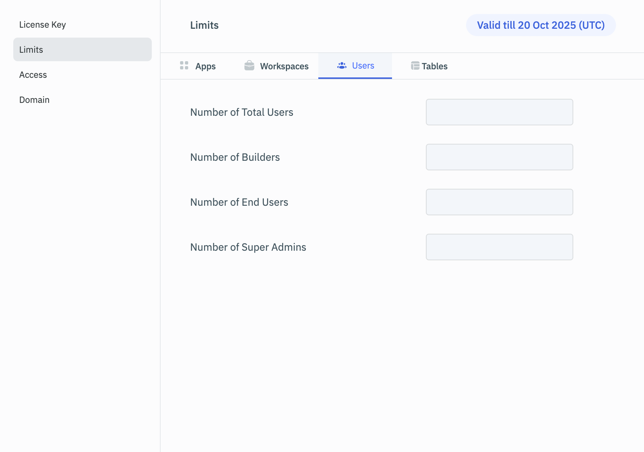
Task: Click the Number of Total Users field
Action: (x=499, y=112)
